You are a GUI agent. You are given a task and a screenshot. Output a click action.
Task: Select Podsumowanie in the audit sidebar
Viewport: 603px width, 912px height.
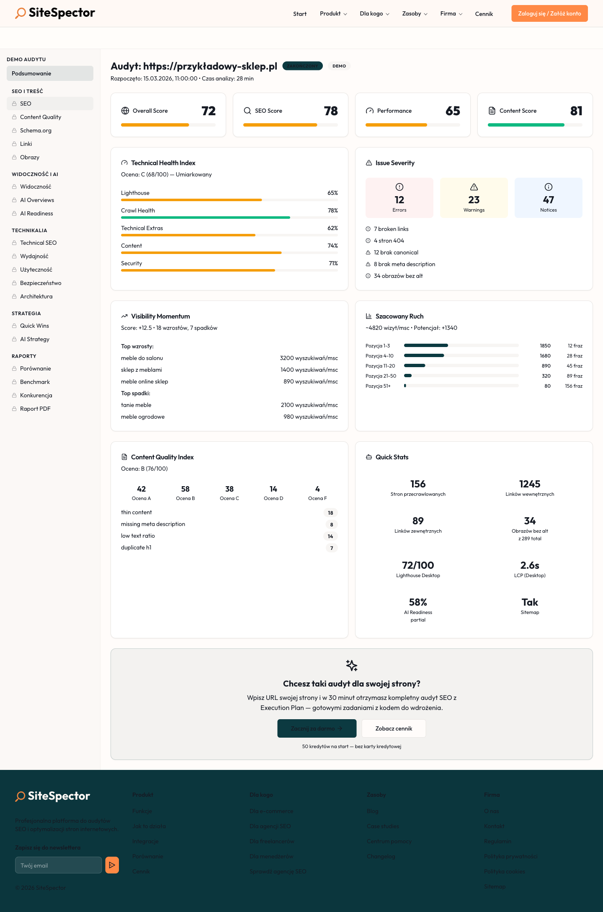coord(50,73)
